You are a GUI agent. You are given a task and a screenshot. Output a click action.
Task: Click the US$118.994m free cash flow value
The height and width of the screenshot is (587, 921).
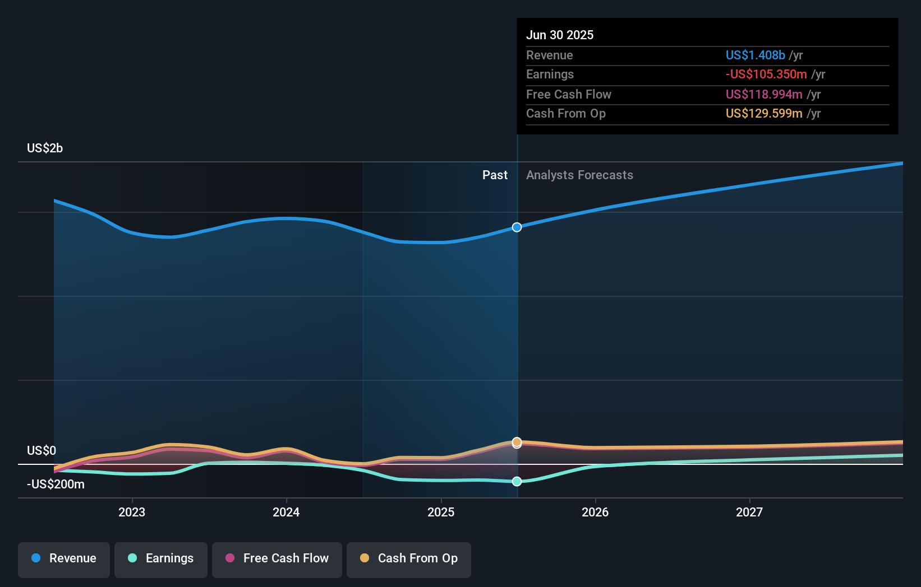coord(764,94)
